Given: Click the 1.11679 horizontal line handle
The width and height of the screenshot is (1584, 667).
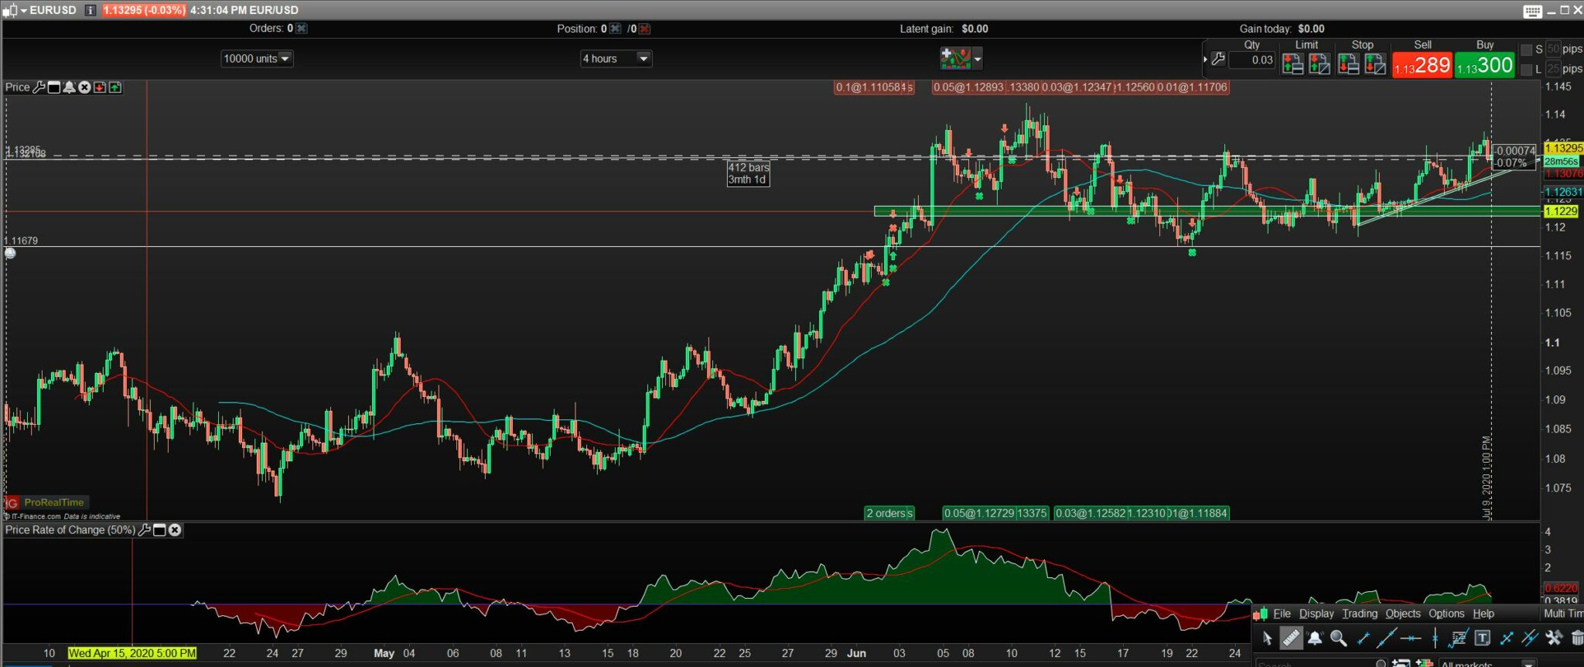Looking at the screenshot, I should (10, 253).
